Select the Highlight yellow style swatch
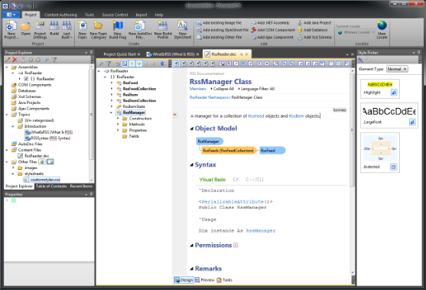Screen dimensions: 426x290 (x=380, y=84)
